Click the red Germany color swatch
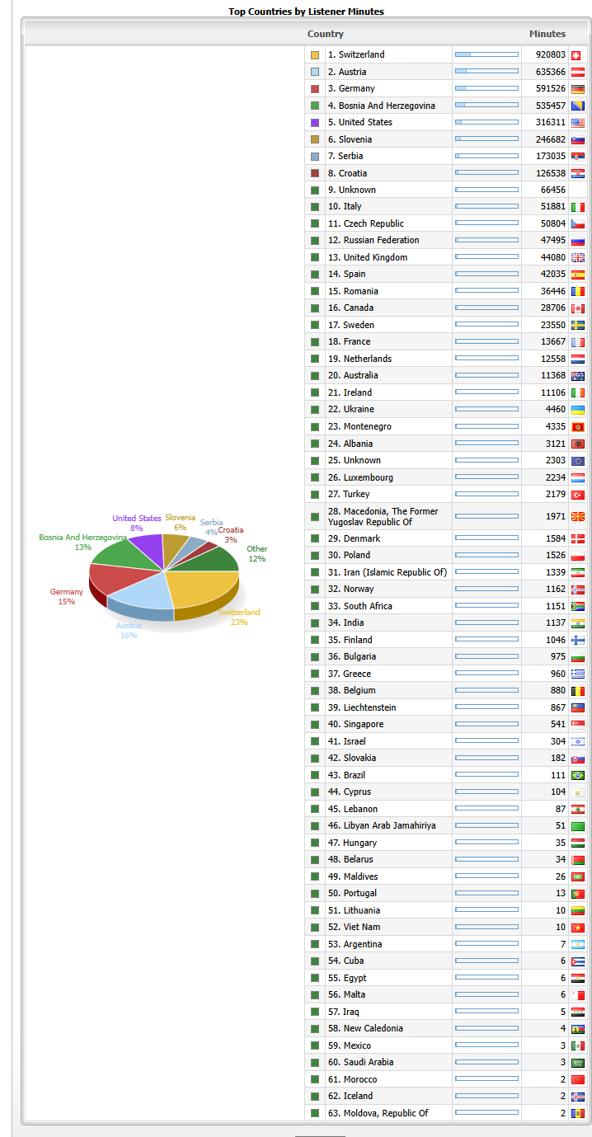Screen dimensions: 592x1137 315,89
